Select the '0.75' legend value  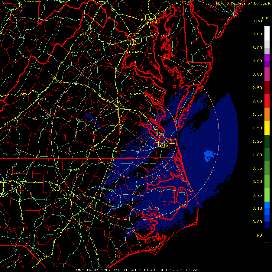(x=257, y=168)
